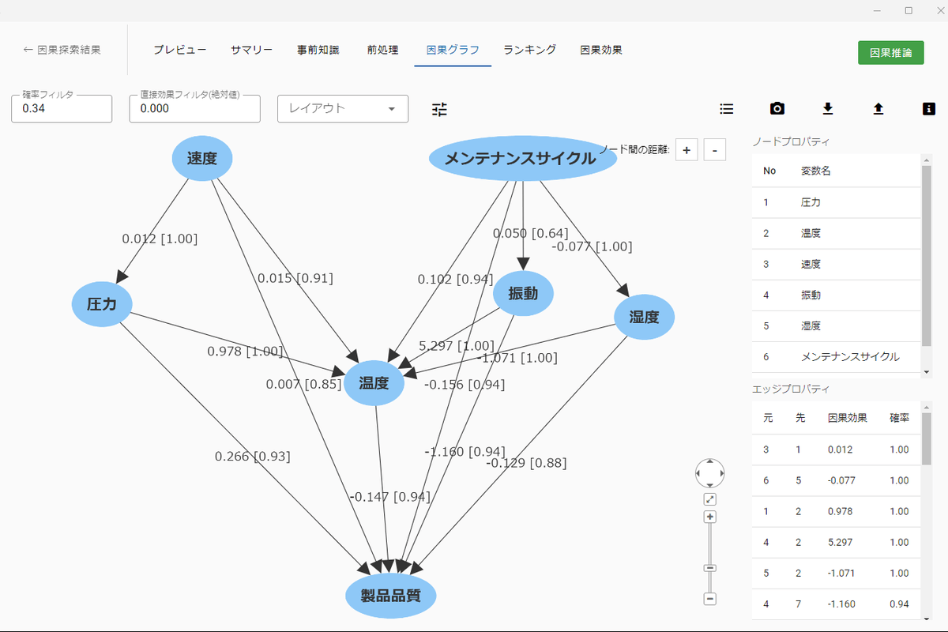Click the 確率 column header in edge table
Image resolution: width=948 pixels, height=632 pixels.
point(899,419)
